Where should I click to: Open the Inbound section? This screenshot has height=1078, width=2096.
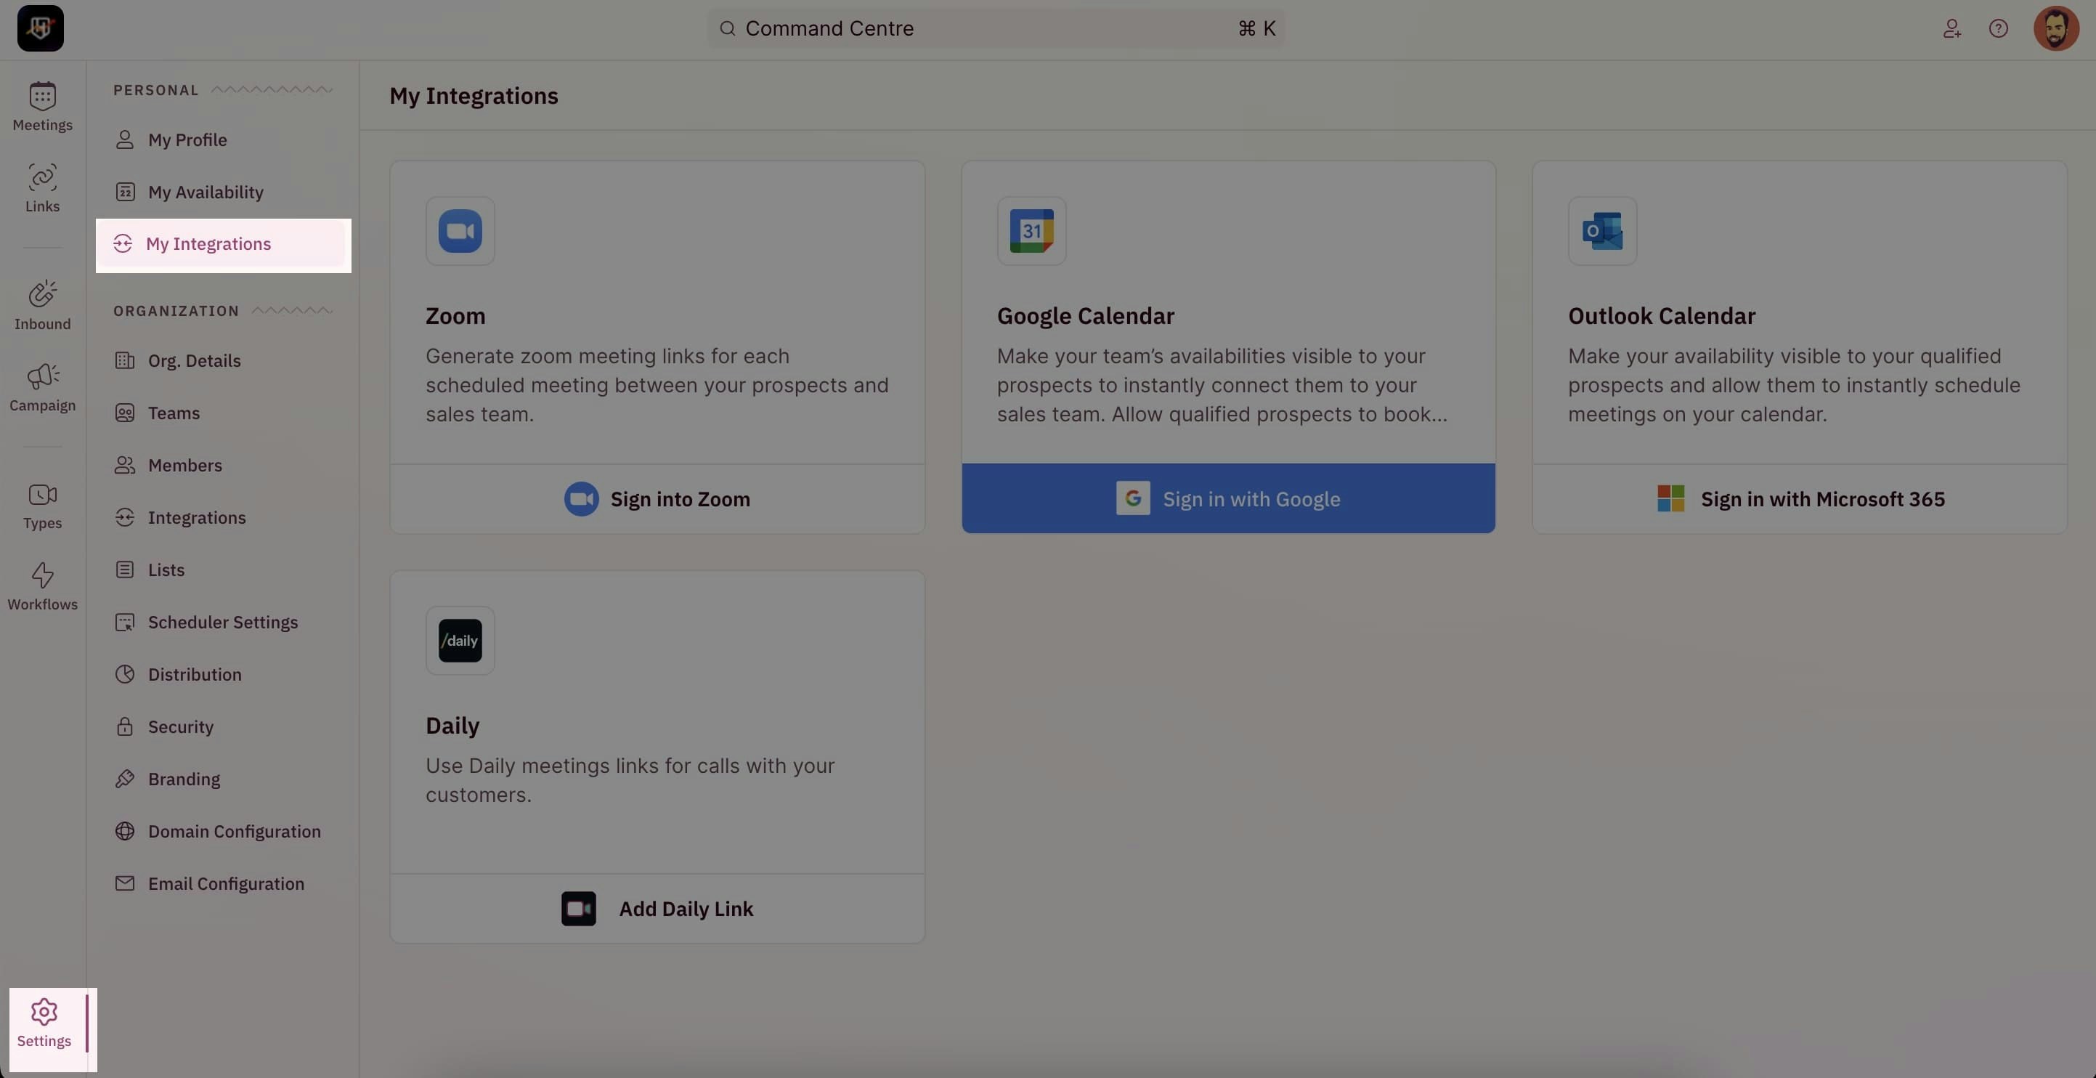(42, 305)
